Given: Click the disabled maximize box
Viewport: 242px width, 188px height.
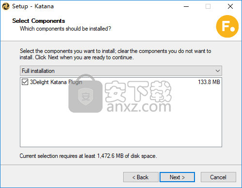Looking at the screenshot, I should click(208, 6).
